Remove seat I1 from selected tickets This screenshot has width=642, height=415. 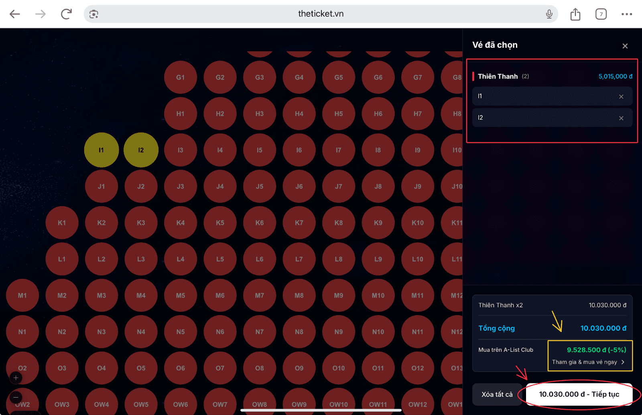tap(621, 96)
